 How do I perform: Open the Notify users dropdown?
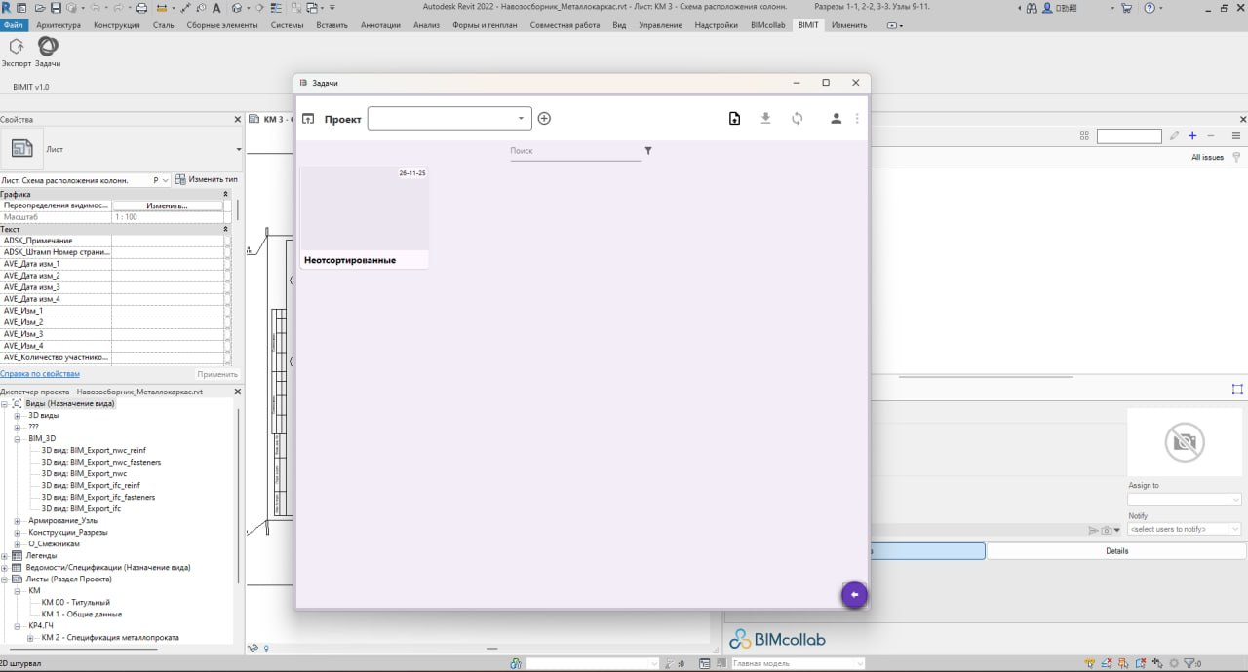pyautogui.click(x=1184, y=529)
